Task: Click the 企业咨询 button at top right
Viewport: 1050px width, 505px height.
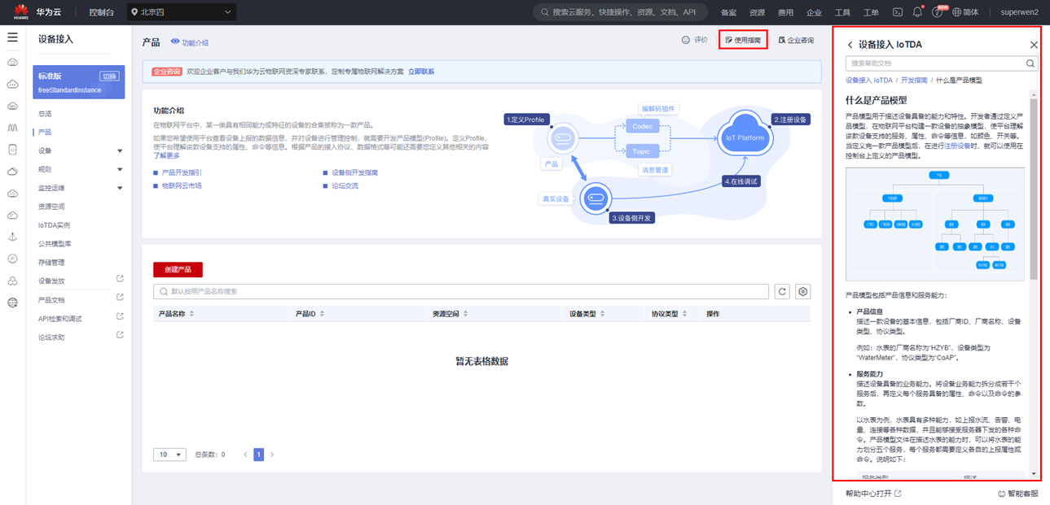Action: click(796, 40)
